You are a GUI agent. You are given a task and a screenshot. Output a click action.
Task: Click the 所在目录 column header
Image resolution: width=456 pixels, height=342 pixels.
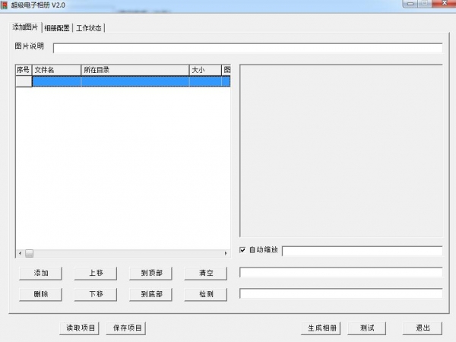click(x=135, y=70)
